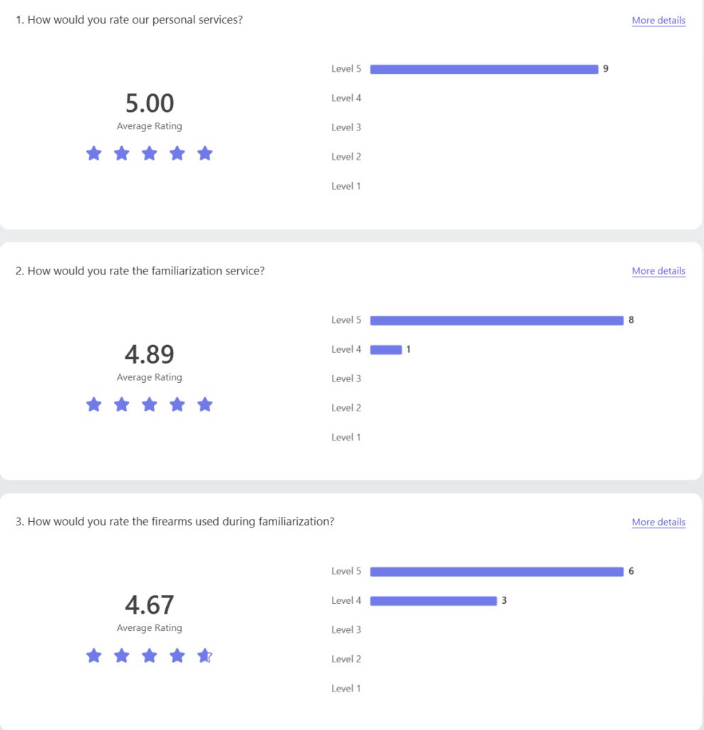704x730 pixels.
Task: Click Level 4 bar showing 1 response
Action: pos(386,349)
